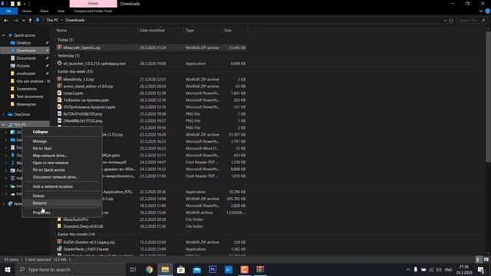The width and height of the screenshot is (491, 276).
Task: Click the vertical scrollbar of file list
Action: click(488, 97)
